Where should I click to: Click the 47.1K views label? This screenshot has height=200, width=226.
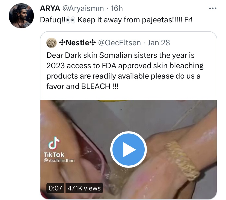84,188
